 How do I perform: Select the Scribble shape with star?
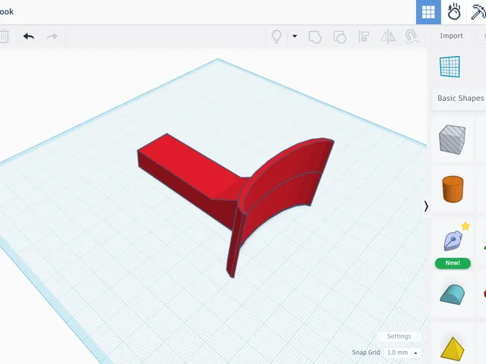point(453,240)
